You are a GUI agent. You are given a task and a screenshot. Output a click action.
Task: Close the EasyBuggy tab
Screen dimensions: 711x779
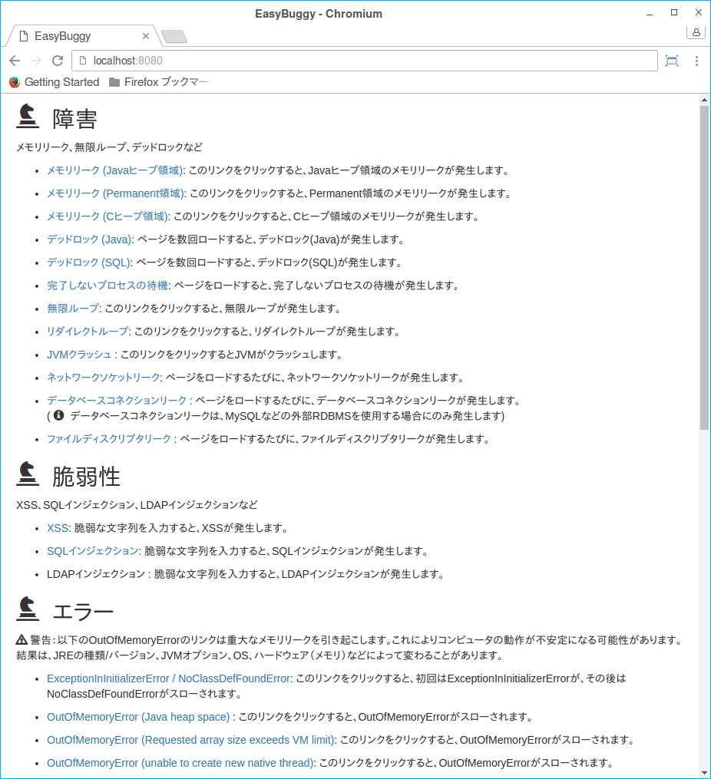click(x=146, y=36)
